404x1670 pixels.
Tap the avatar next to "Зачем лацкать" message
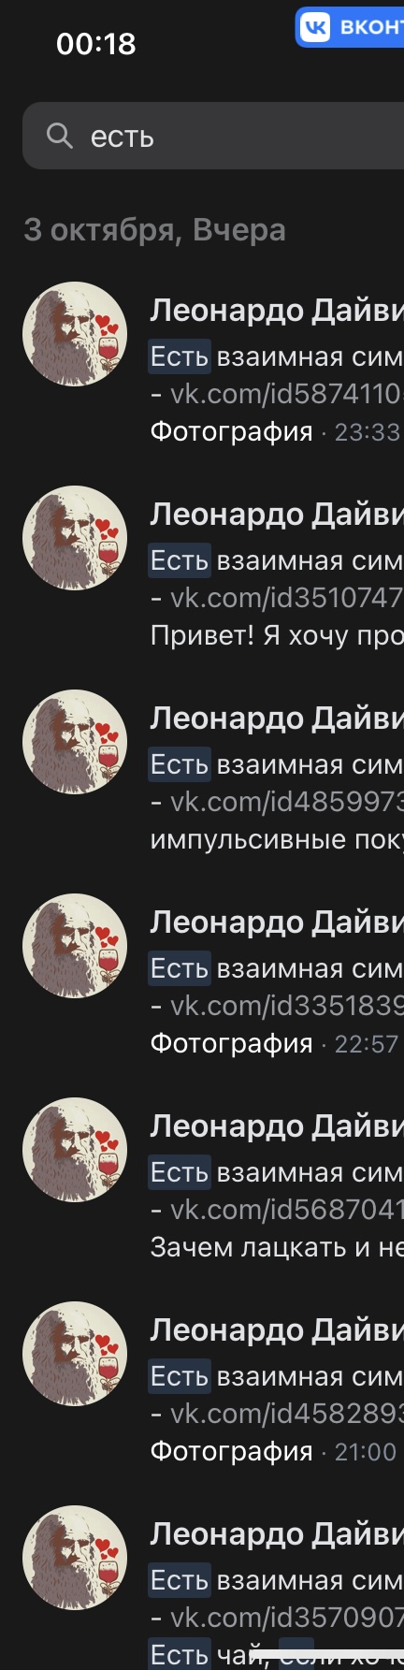(x=75, y=1149)
